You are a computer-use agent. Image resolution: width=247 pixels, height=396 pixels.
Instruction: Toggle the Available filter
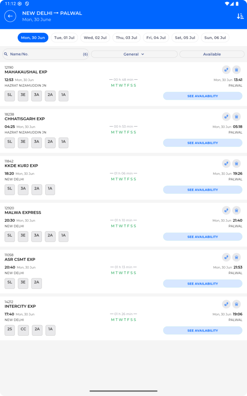pos(212,54)
